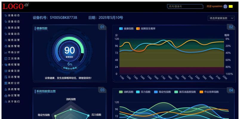Click the 03 panel number badge

(x=102, y=90)
